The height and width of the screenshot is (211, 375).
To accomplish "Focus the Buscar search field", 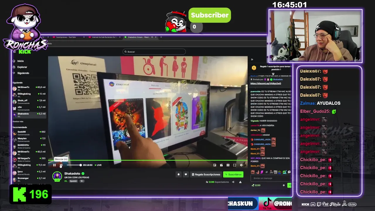I will [154, 52].
